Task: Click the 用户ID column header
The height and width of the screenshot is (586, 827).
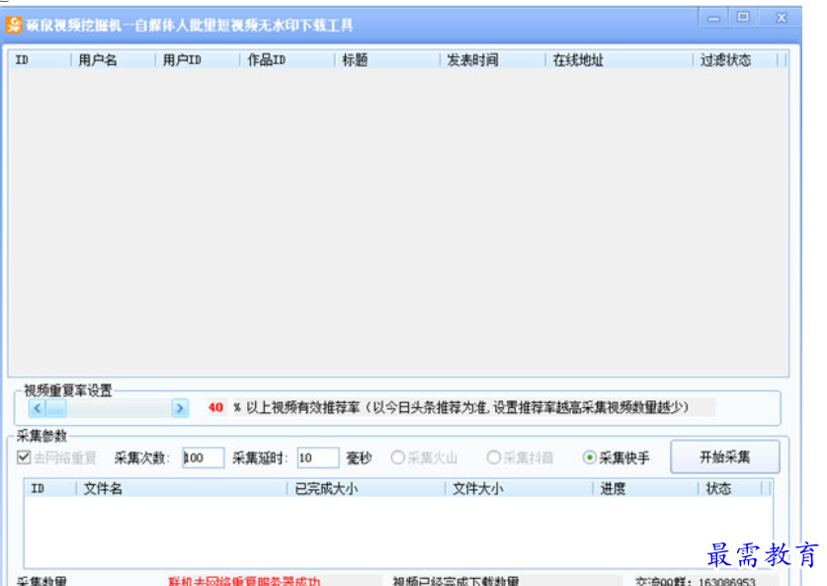Action: coord(198,60)
